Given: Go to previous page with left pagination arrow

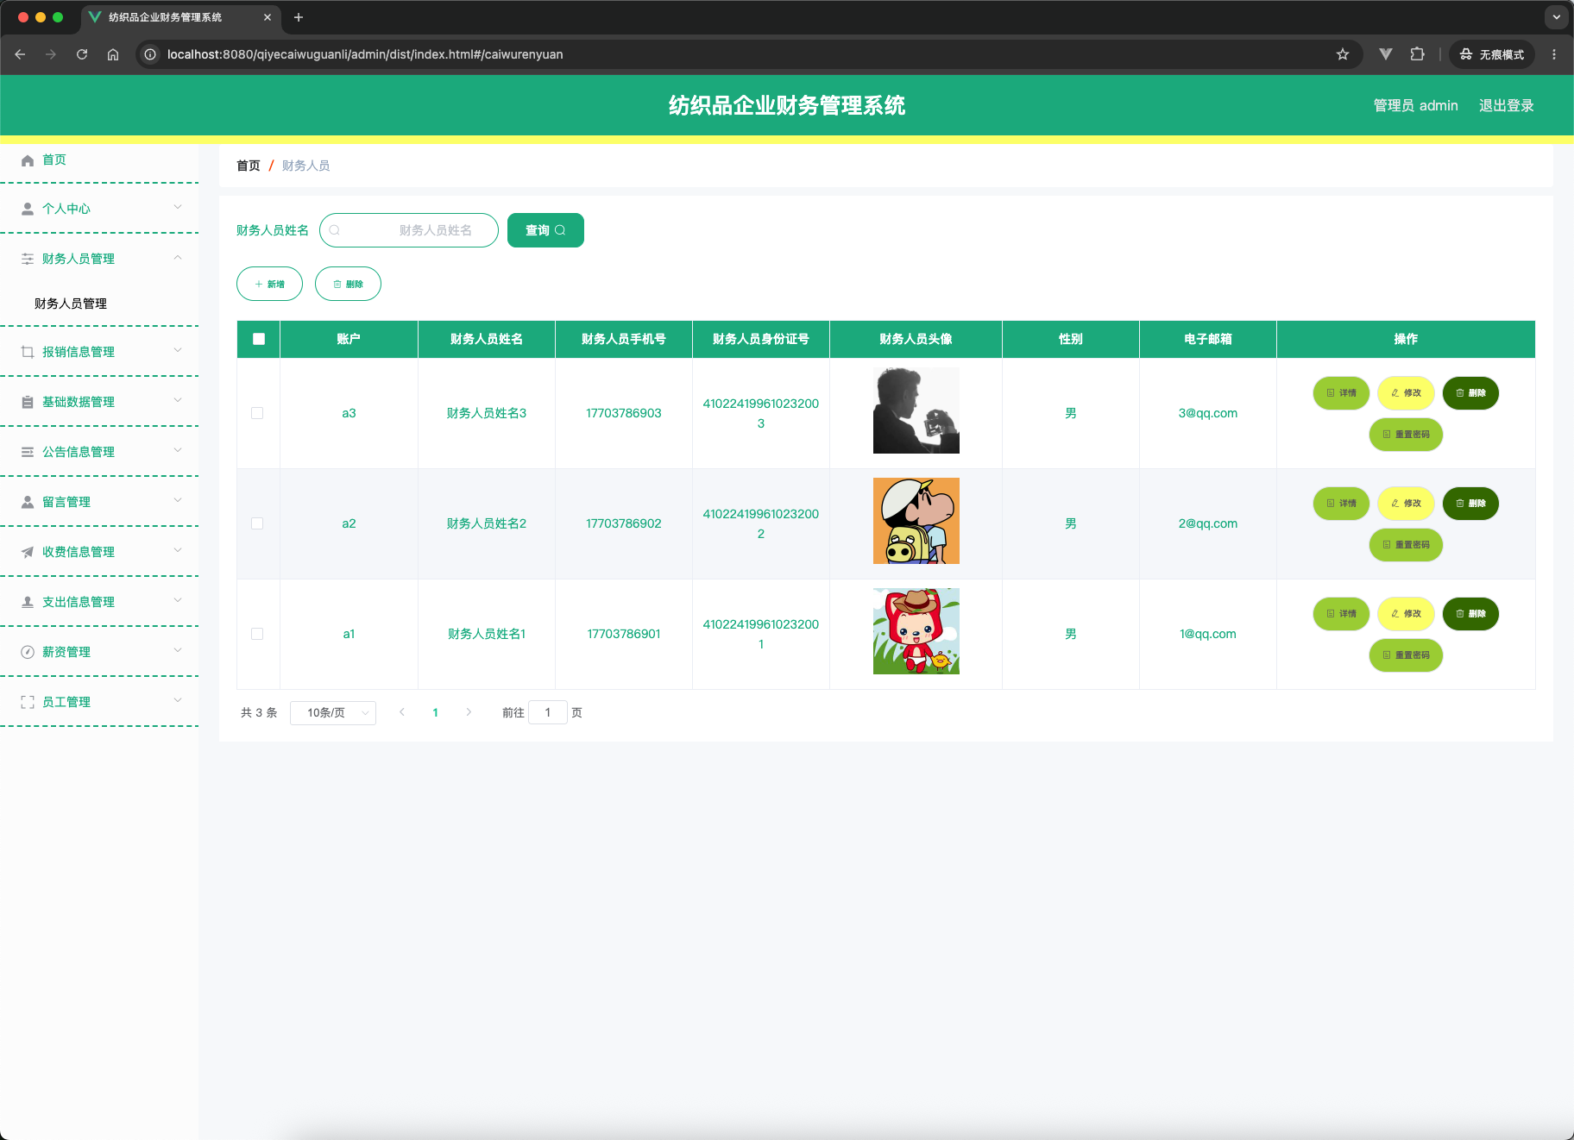Looking at the screenshot, I should coord(402,712).
